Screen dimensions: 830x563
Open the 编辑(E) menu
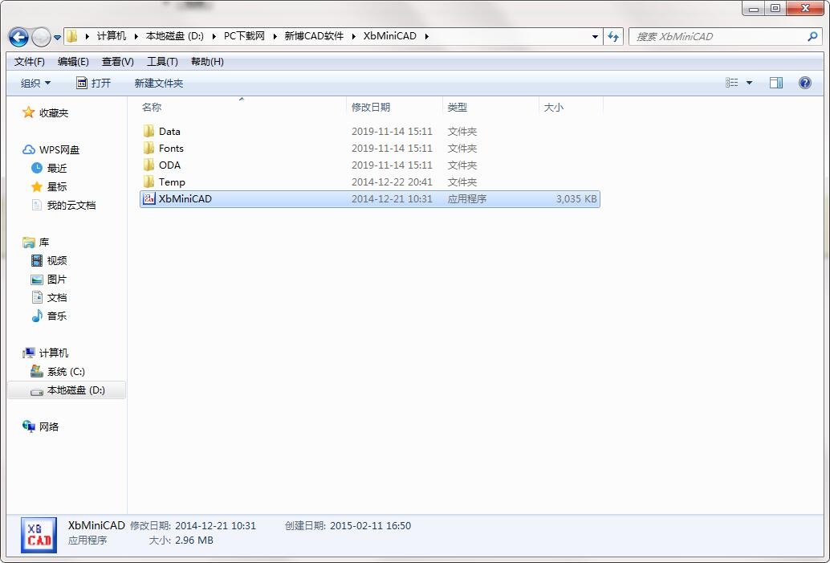tap(73, 61)
